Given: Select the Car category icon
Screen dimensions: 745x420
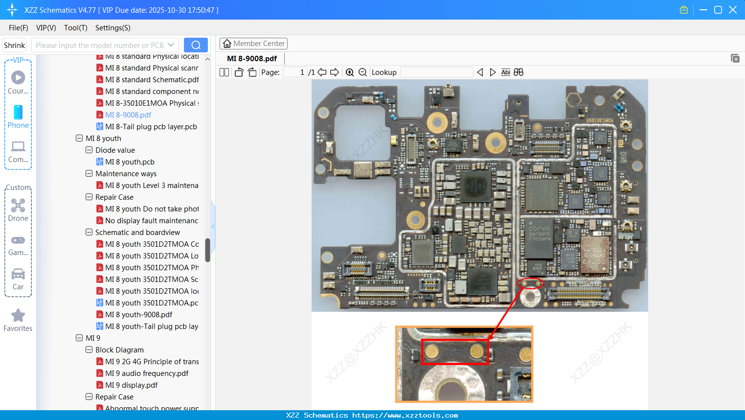Looking at the screenshot, I should (x=18, y=279).
